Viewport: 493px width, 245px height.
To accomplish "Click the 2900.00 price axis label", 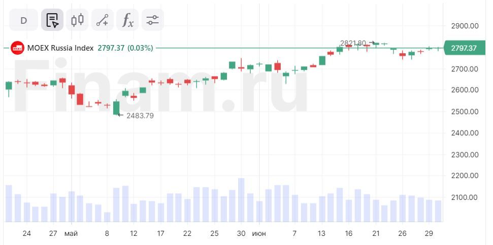I will (465, 26).
